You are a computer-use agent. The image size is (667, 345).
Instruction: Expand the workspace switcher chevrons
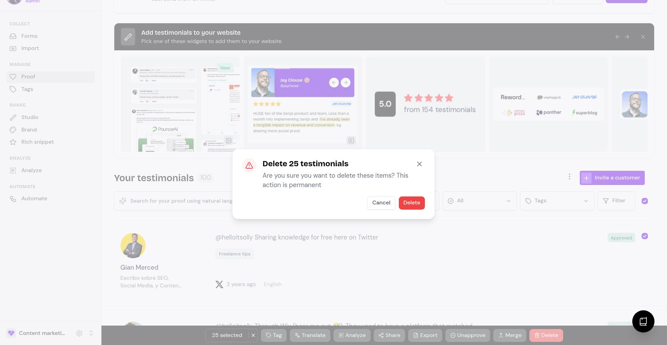pos(91,333)
